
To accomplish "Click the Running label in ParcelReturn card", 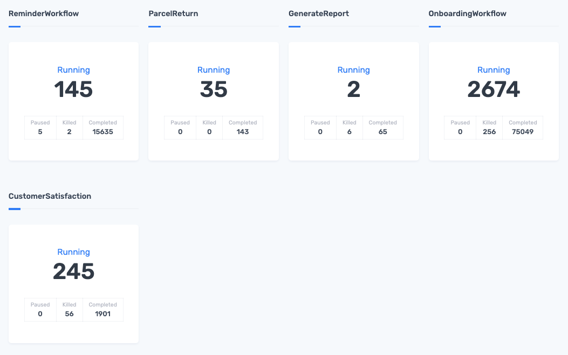I will tap(214, 70).
